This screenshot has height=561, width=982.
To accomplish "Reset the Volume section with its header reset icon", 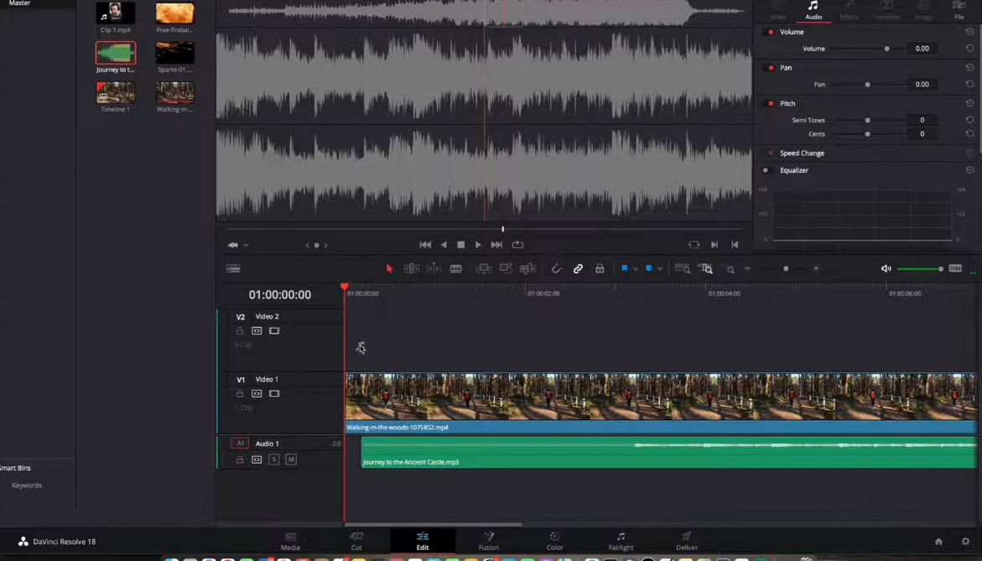I will coord(969,31).
